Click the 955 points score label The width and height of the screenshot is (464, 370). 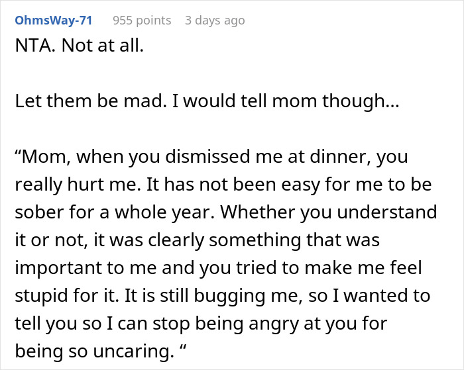coord(142,21)
